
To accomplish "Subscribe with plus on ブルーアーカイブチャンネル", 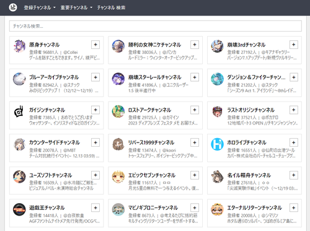I will click(x=95, y=77).
